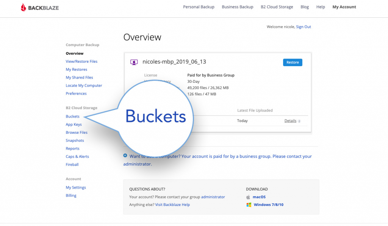Click the macOS download link

pyautogui.click(x=259, y=197)
